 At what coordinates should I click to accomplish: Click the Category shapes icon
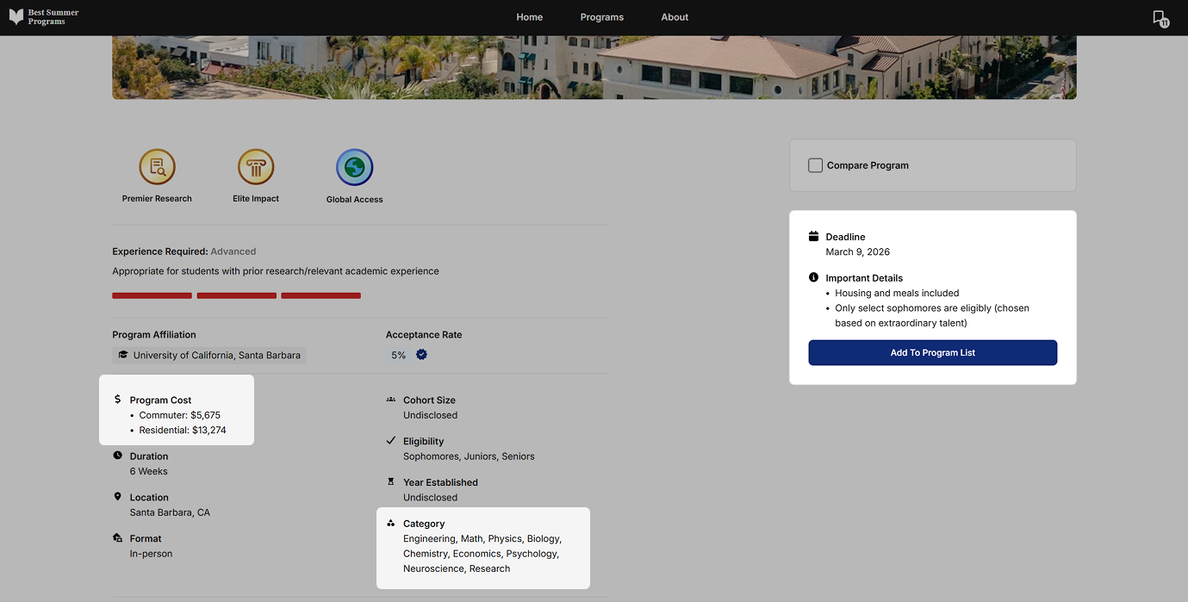[x=391, y=523]
